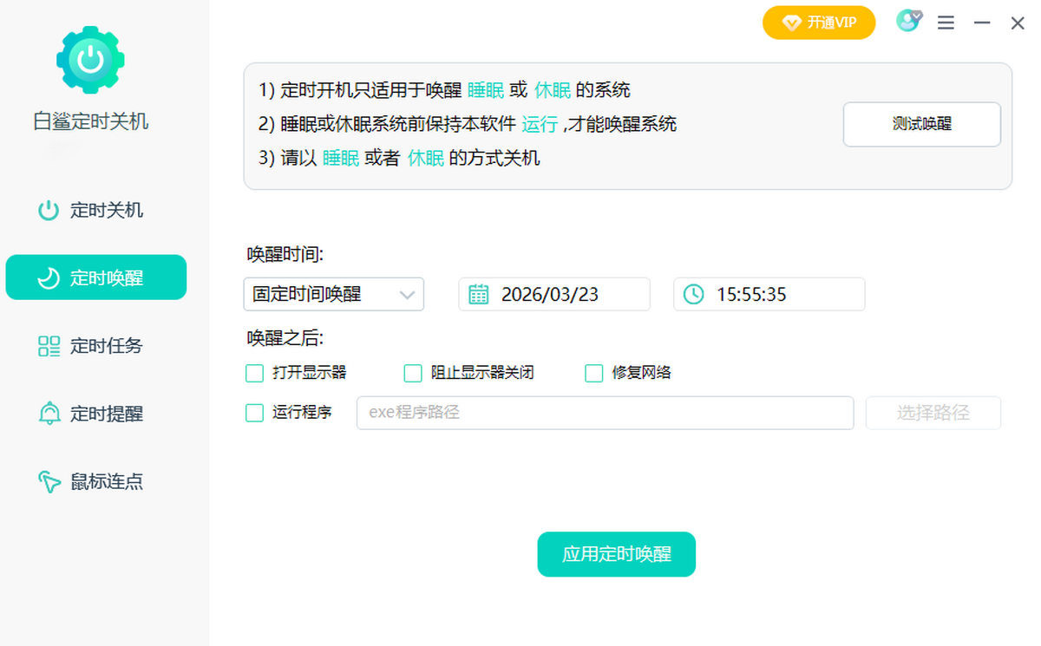Click the 定时任务 grid icon

coord(49,345)
